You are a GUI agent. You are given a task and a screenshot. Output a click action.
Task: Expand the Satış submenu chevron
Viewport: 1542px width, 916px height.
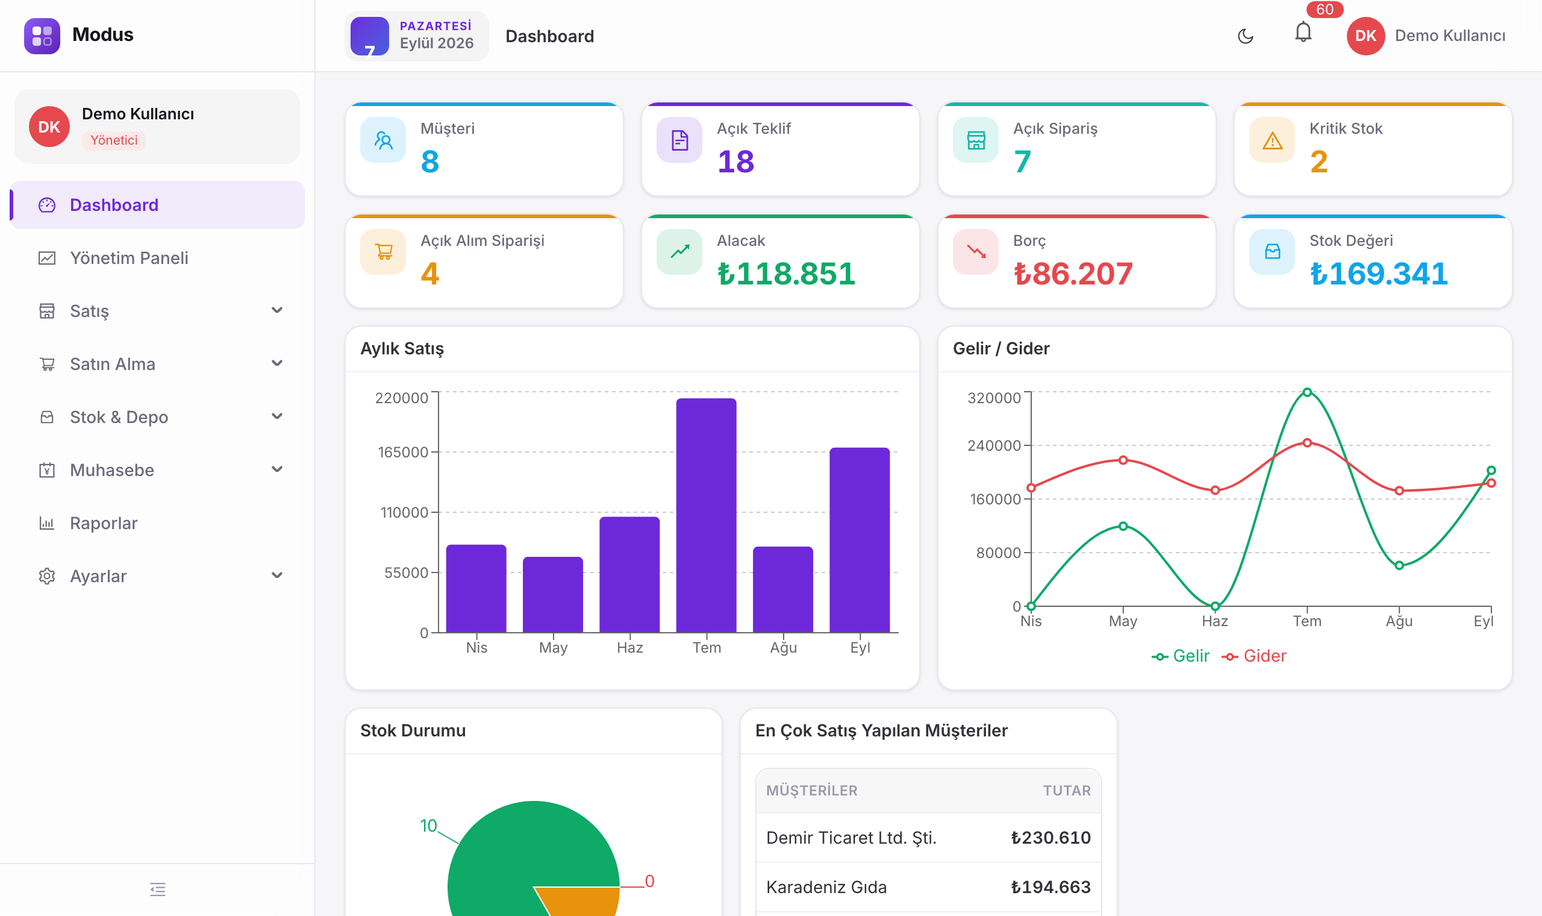point(277,310)
